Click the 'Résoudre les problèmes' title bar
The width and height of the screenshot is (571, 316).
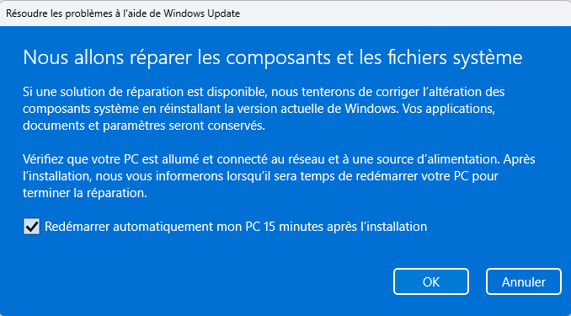coord(285,13)
